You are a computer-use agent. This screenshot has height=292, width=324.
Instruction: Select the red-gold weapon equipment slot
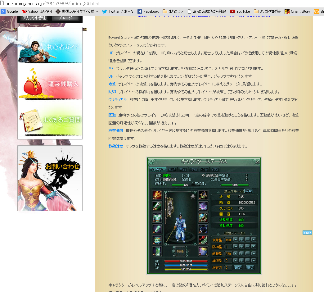tap(157, 195)
